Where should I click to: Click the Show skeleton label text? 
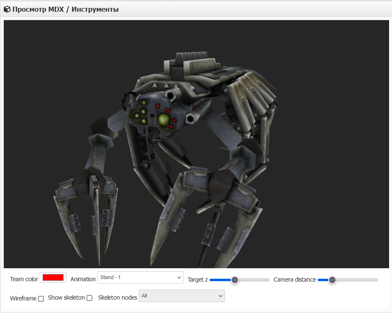(x=66, y=298)
